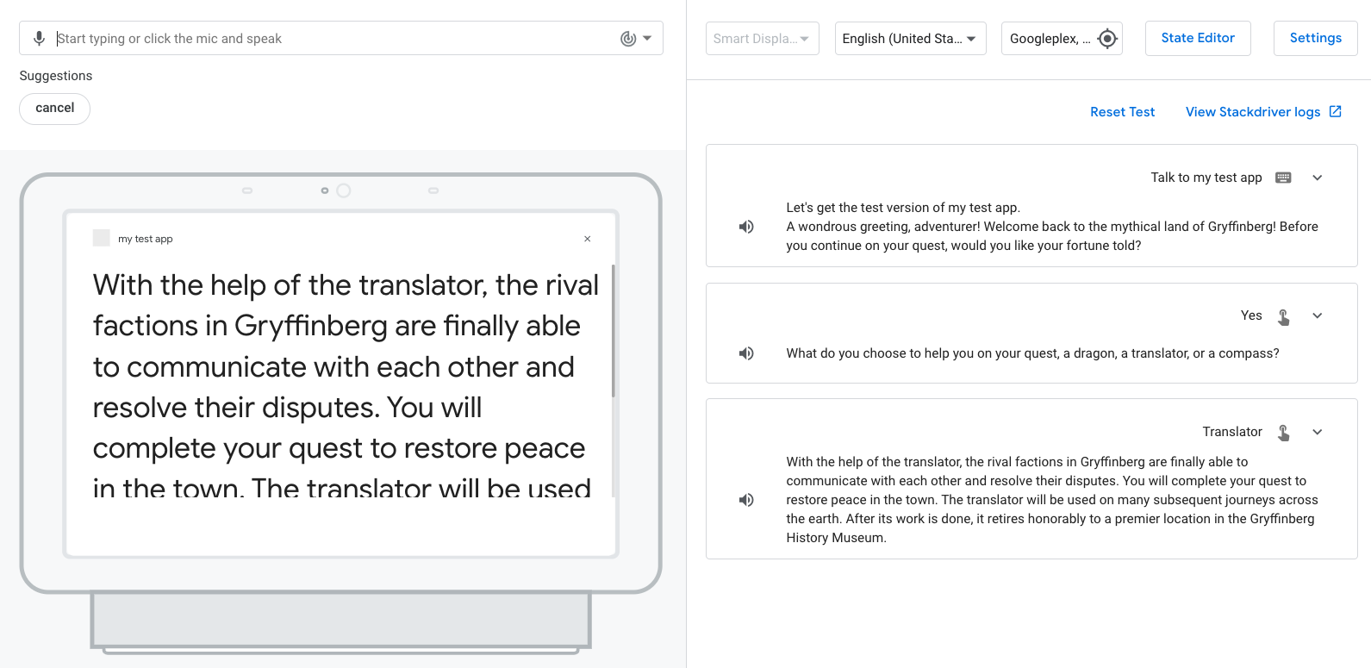The width and height of the screenshot is (1371, 668).
Task: Click the touch input icon beside "Yes"
Action: [1283, 316]
